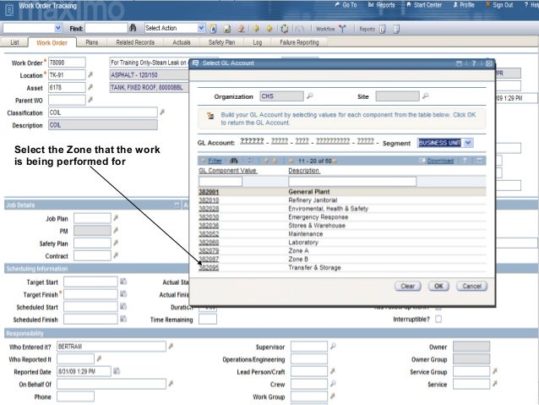
Task: Open calendar picker for Target Start
Action: [x=122, y=282]
